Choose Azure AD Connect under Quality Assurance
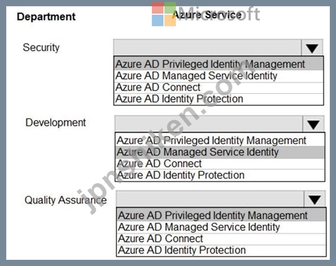This screenshot has width=336, height=266. (221, 239)
